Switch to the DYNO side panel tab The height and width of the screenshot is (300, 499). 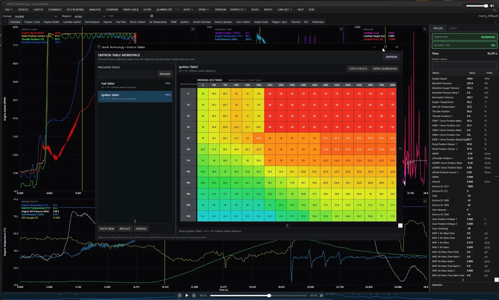[x=453, y=28]
